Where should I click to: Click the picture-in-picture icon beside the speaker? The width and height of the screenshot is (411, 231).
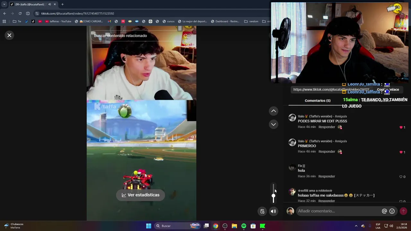[262, 211]
